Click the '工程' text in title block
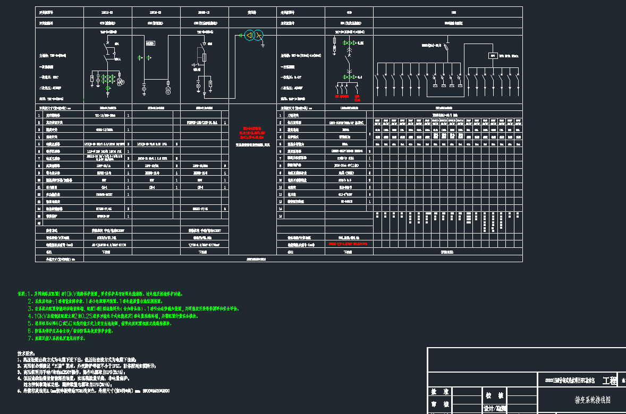 pyautogui.click(x=609, y=381)
